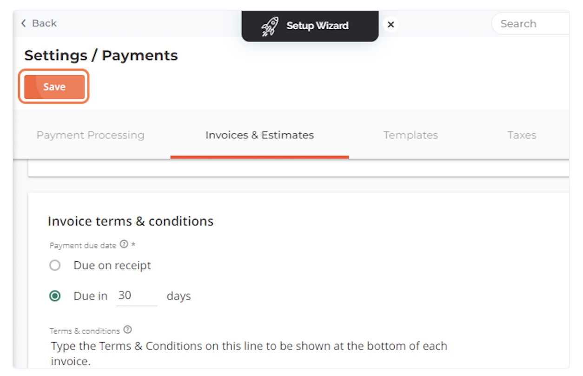Image resolution: width=583 pixels, height=376 pixels.
Task: Click the back chevron arrow icon
Action: pyautogui.click(x=23, y=23)
